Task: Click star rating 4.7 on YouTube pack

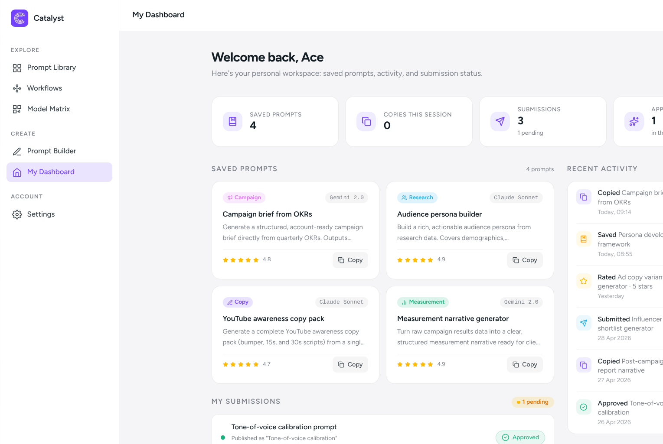Action: coord(247,364)
